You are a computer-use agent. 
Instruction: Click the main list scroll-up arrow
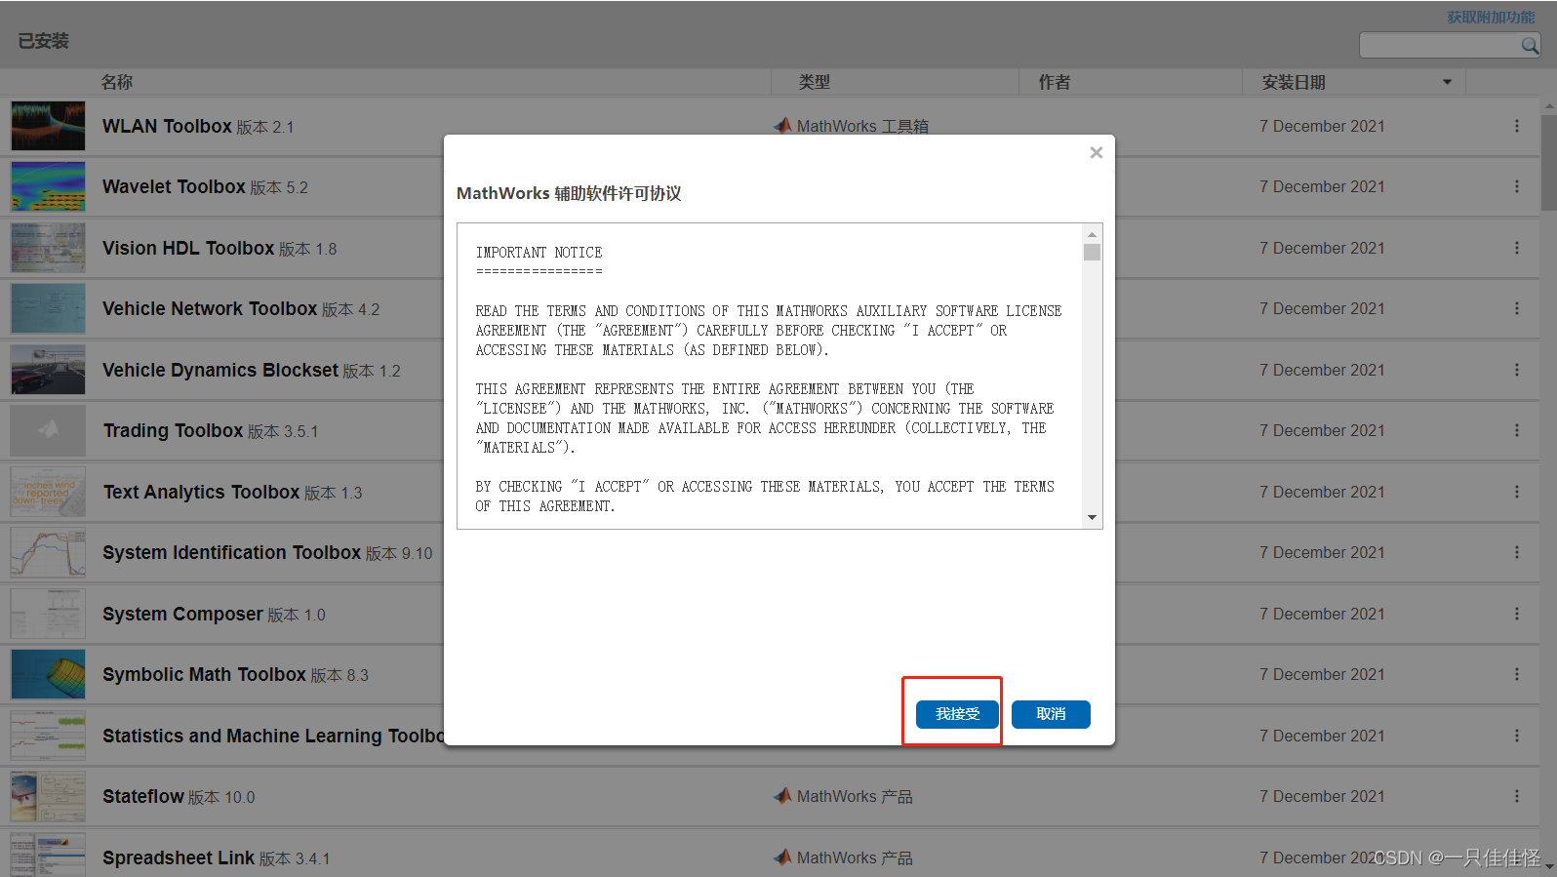(1548, 105)
